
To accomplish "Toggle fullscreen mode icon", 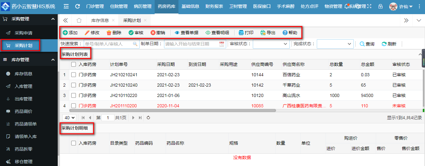I will click(x=369, y=6).
